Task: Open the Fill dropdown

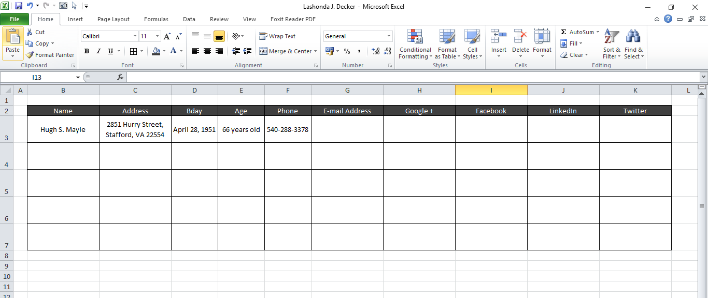Action: click(x=572, y=43)
